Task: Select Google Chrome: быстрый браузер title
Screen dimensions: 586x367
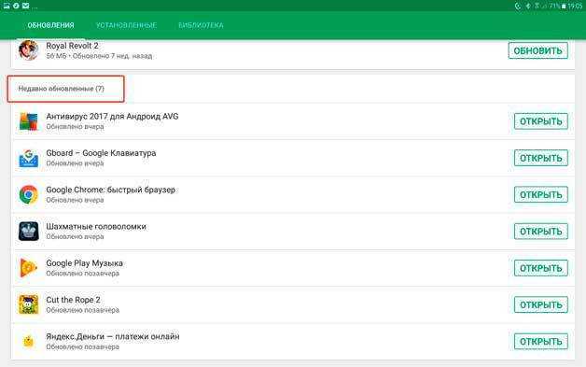Action: coord(111,190)
